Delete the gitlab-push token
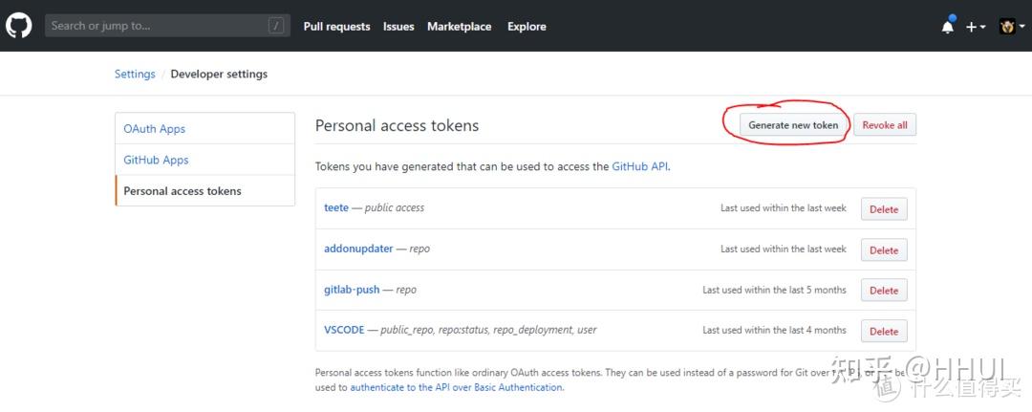Image resolution: width=1032 pixels, height=412 pixels. point(884,291)
